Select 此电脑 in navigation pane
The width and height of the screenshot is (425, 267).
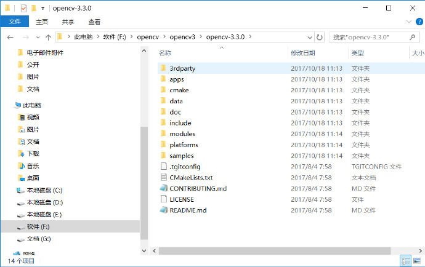[x=32, y=105]
